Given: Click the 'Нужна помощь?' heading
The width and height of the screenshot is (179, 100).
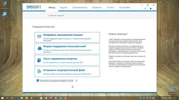Looking at the screenshot, I should tap(118, 34).
